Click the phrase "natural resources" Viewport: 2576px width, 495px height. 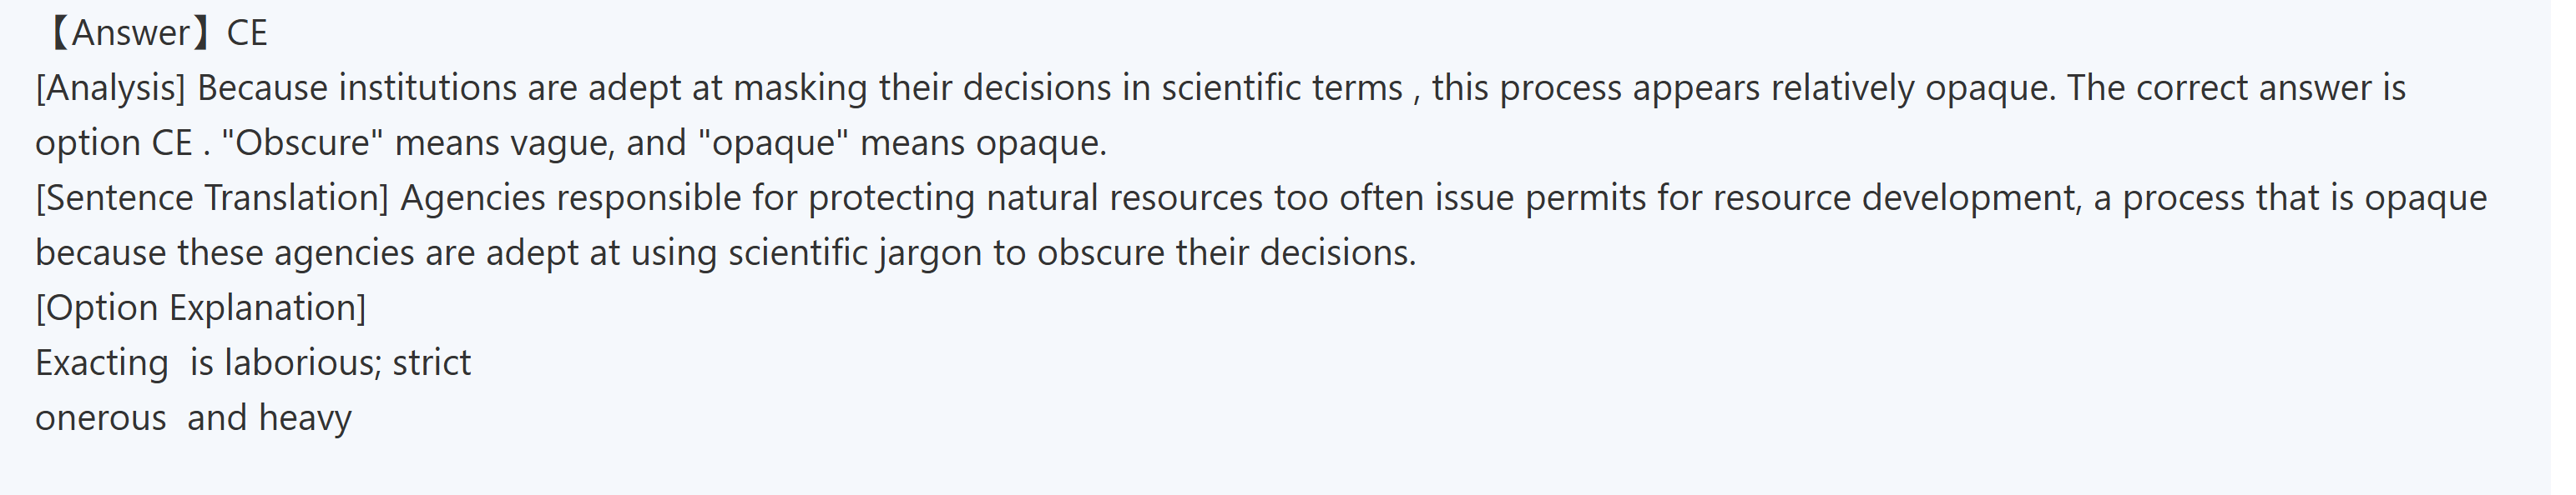coord(1124,198)
